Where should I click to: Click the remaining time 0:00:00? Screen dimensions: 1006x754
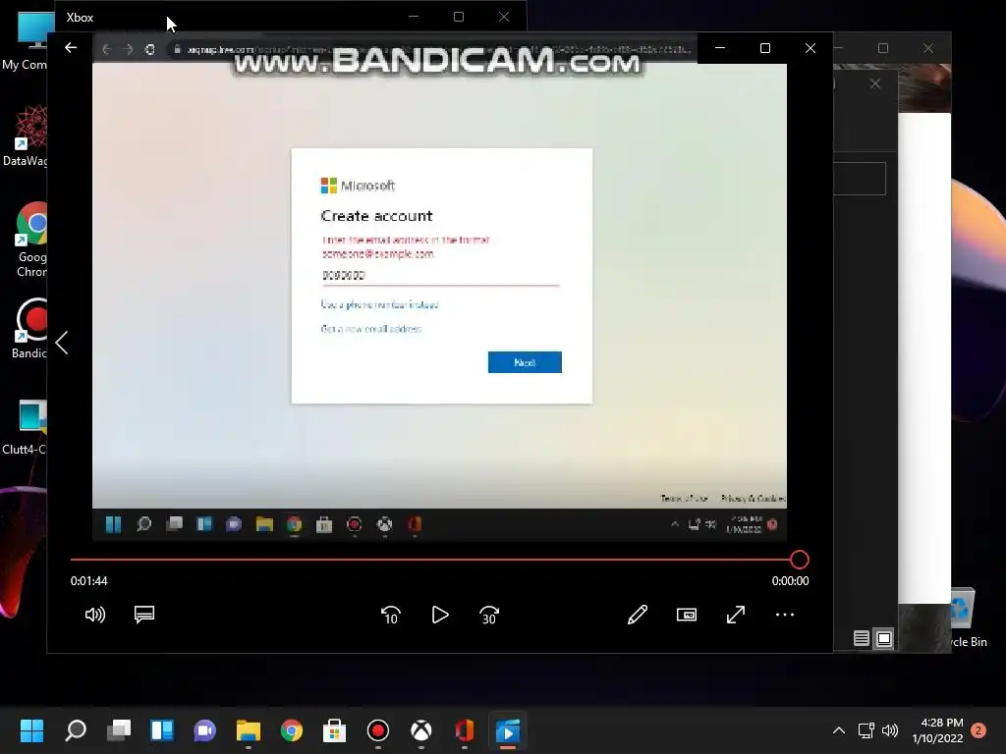click(790, 581)
